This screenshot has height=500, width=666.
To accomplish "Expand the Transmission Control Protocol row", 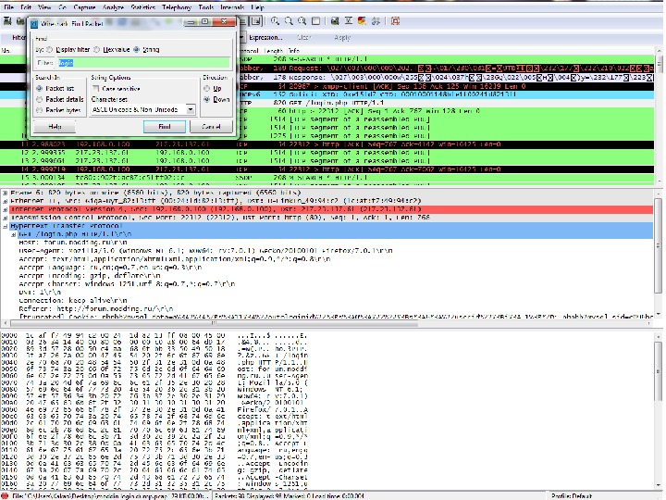I will pyautogui.click(x=5, y=218).
